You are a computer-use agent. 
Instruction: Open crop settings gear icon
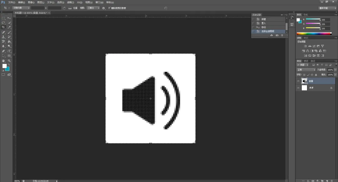click(104, 8)
